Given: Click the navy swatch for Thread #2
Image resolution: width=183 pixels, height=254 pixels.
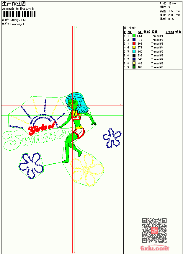Looking at the screenshot, I should click(x=134, y=40).
